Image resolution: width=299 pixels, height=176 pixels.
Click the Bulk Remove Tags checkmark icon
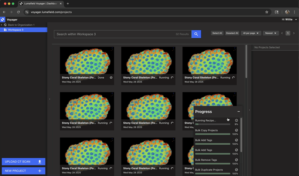click(x=237, y=160)
